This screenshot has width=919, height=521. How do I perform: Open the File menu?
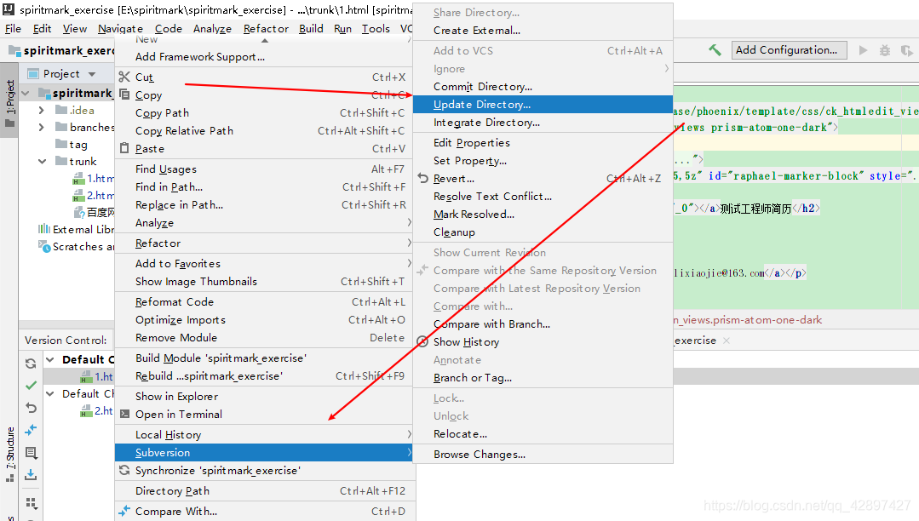[13, 29]
